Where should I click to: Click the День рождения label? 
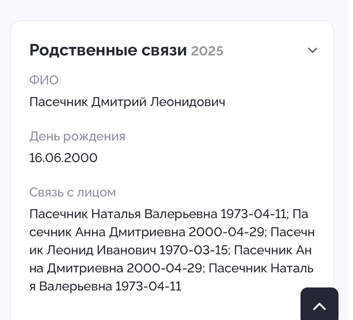click(x=77, y=136)
